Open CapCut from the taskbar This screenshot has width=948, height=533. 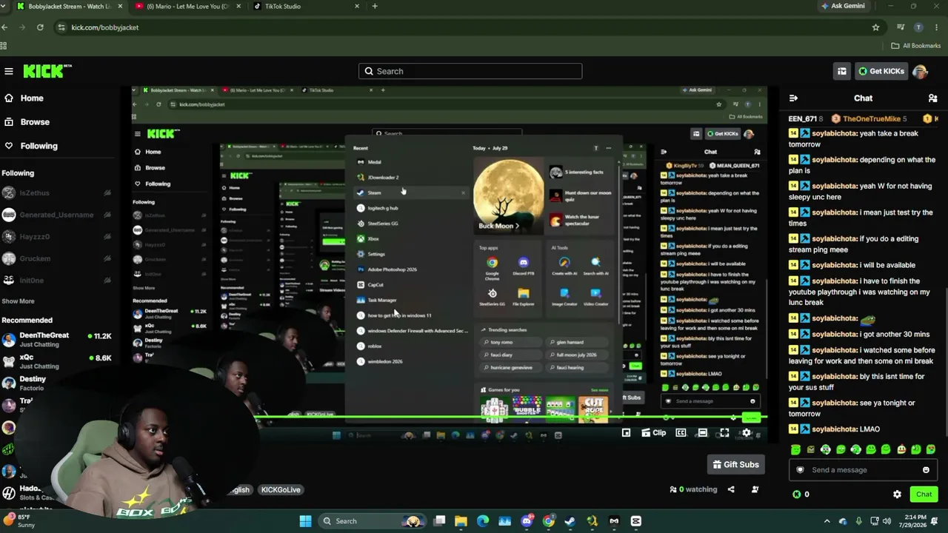click(x=636, y=521)
